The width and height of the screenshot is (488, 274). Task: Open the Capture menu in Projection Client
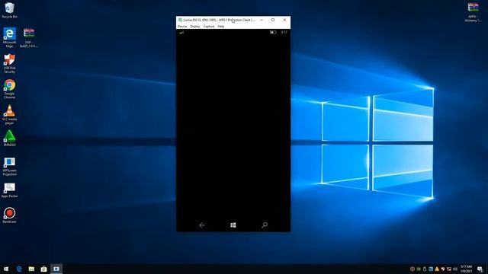(x=209, y=27)
